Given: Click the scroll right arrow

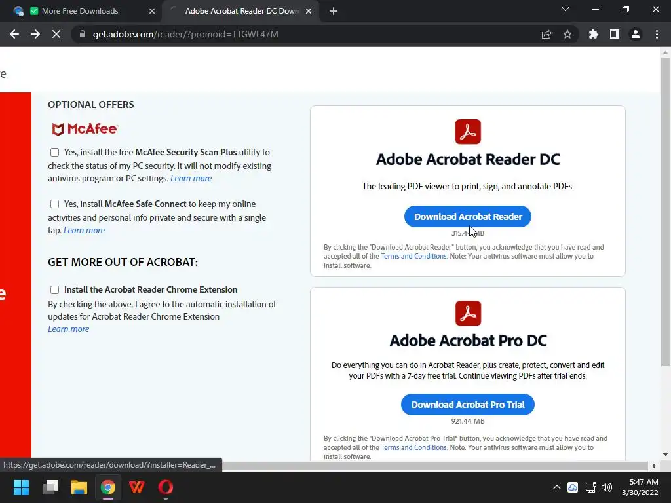Looking at the screenshot, I should click(x=654, y=466).
